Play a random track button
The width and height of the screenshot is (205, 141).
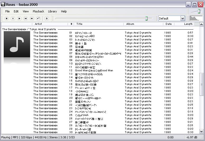click(x=38, y=18)
